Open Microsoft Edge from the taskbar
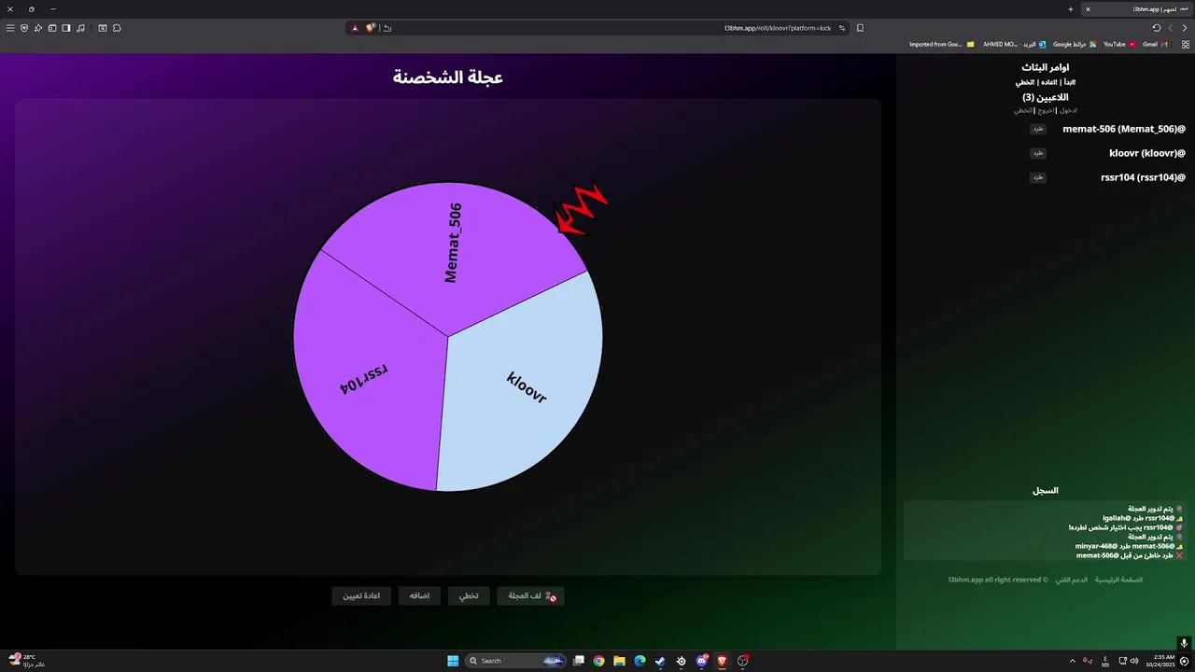1195x672 pixels. point(640,661)
